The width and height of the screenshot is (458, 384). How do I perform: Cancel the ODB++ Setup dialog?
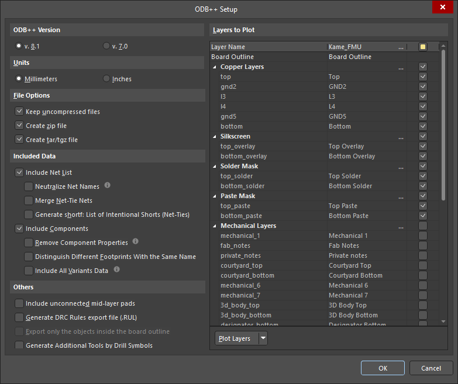(431, 368)
